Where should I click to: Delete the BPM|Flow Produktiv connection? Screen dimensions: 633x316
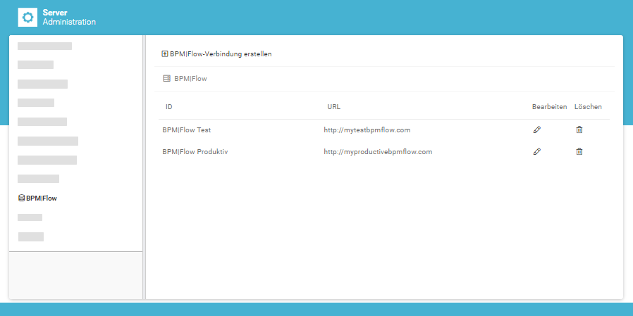point(579,151)
